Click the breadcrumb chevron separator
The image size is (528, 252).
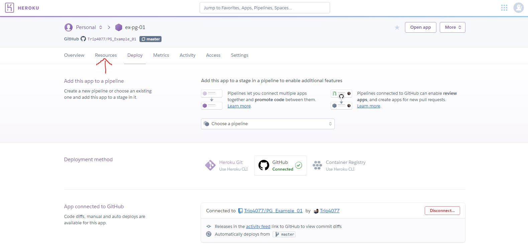coord(109,27)
